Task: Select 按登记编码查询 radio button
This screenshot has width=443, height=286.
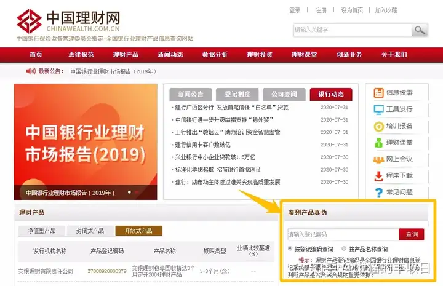Action: click(290, 248)
